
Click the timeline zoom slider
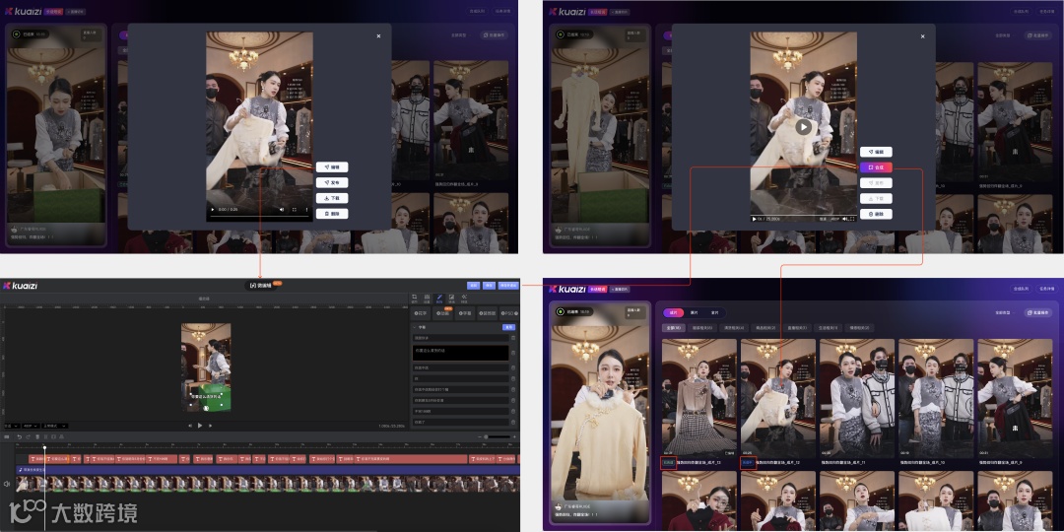pos(497,436)
